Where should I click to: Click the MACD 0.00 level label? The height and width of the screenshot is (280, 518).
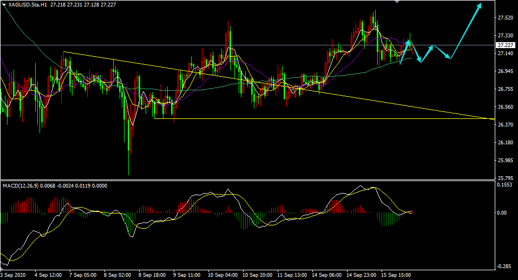point(502,213)
